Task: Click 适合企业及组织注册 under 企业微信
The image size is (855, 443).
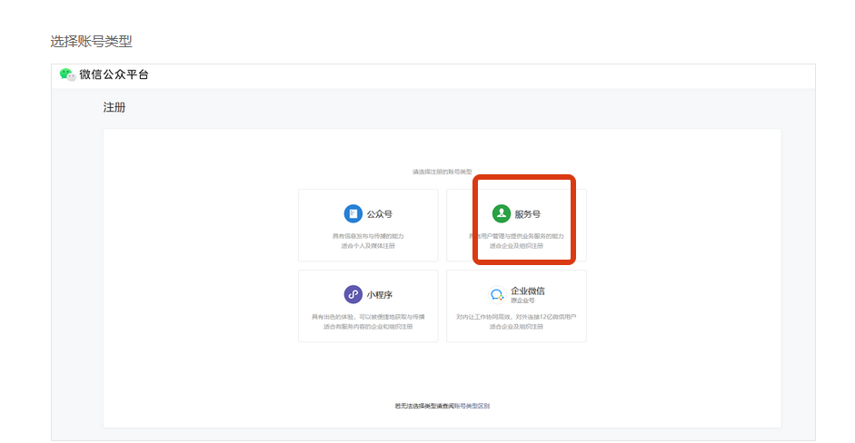Action: [x=516, y=327]
